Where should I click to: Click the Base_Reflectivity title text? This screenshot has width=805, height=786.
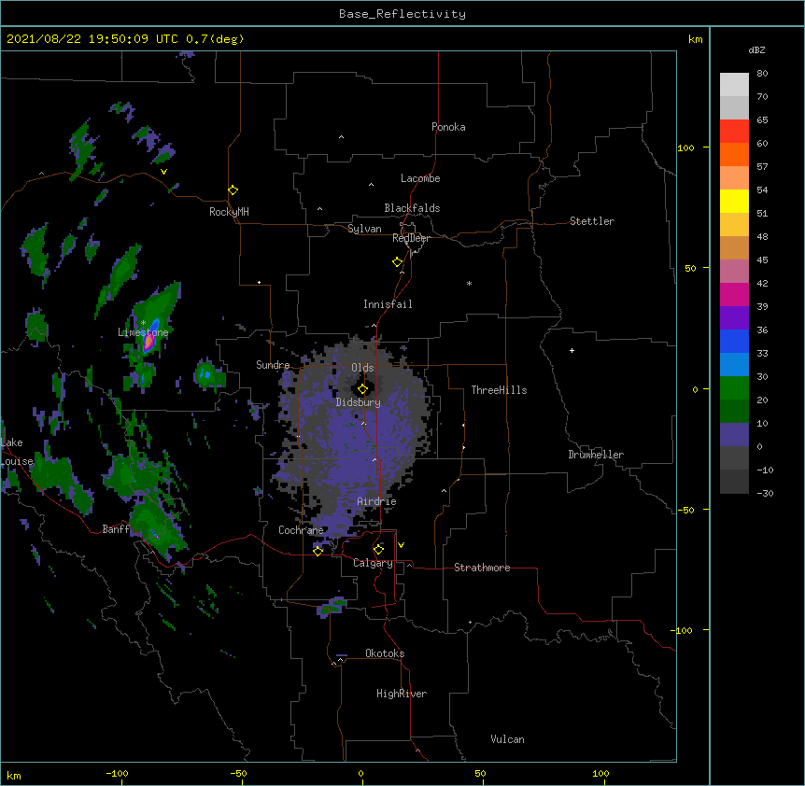(x=402, y=14)
